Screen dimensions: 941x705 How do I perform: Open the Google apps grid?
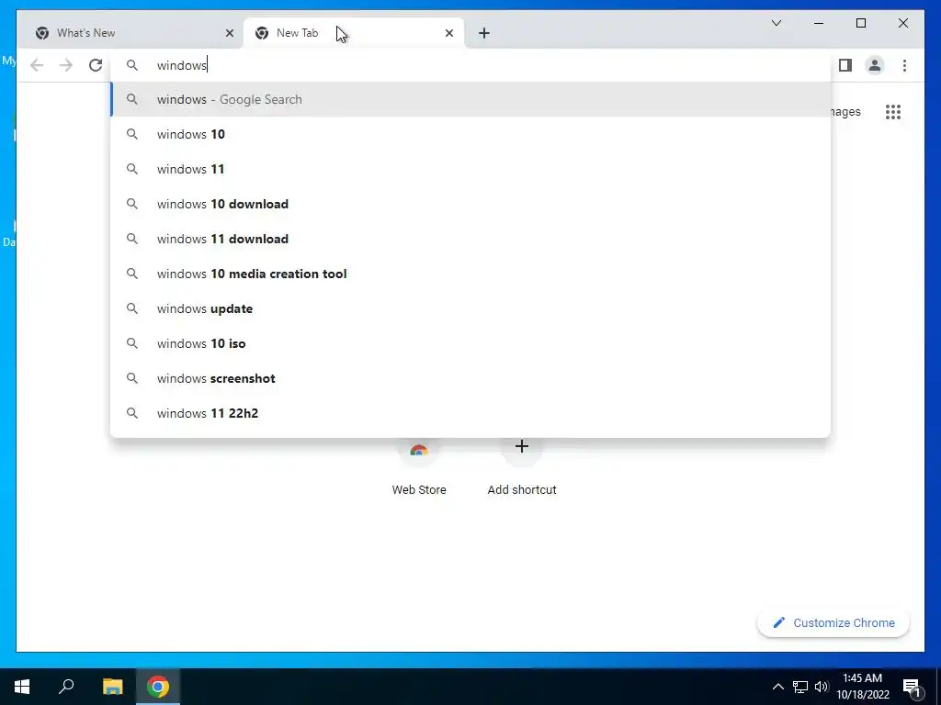coord(893,112)
